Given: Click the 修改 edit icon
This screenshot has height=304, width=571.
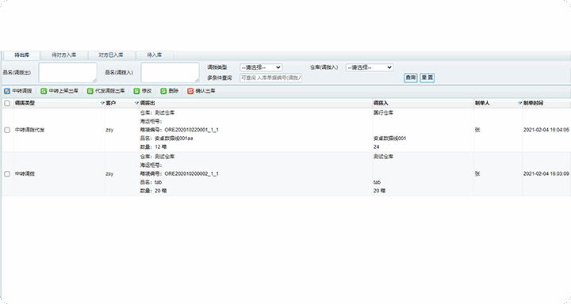Looking at the screenshot, I should (x=136, y=91).
